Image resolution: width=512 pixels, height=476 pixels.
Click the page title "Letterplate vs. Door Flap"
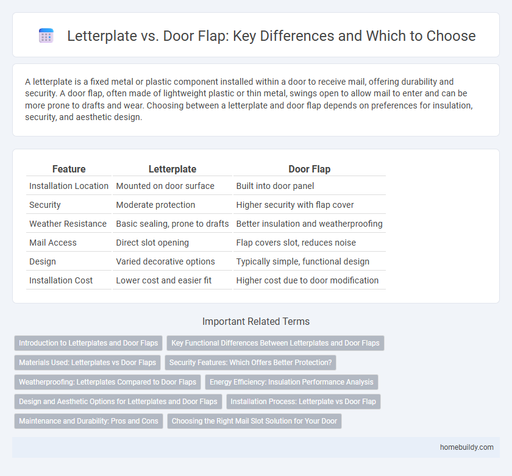271,36
